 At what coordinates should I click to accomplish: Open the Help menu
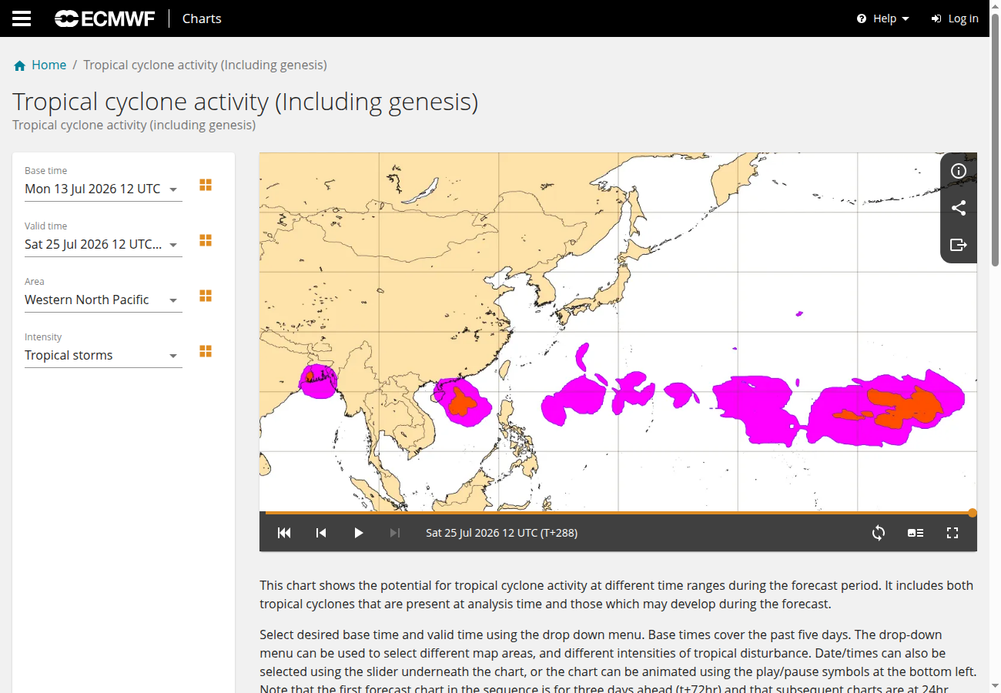tap(882, 18)
